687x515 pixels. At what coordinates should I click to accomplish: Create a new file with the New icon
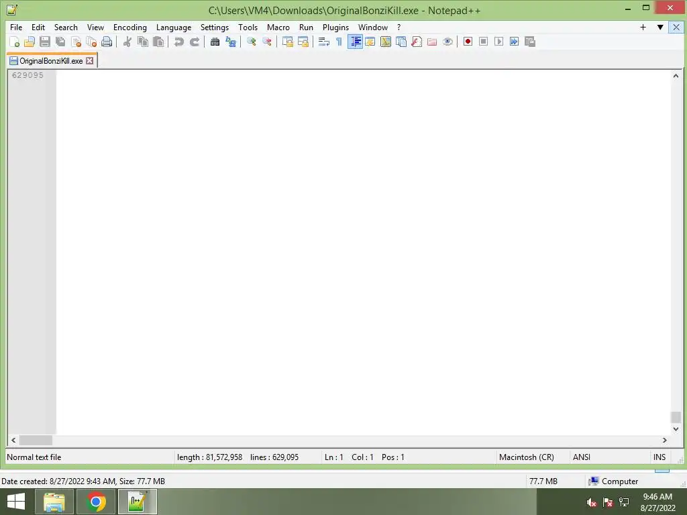coord(14,42)
